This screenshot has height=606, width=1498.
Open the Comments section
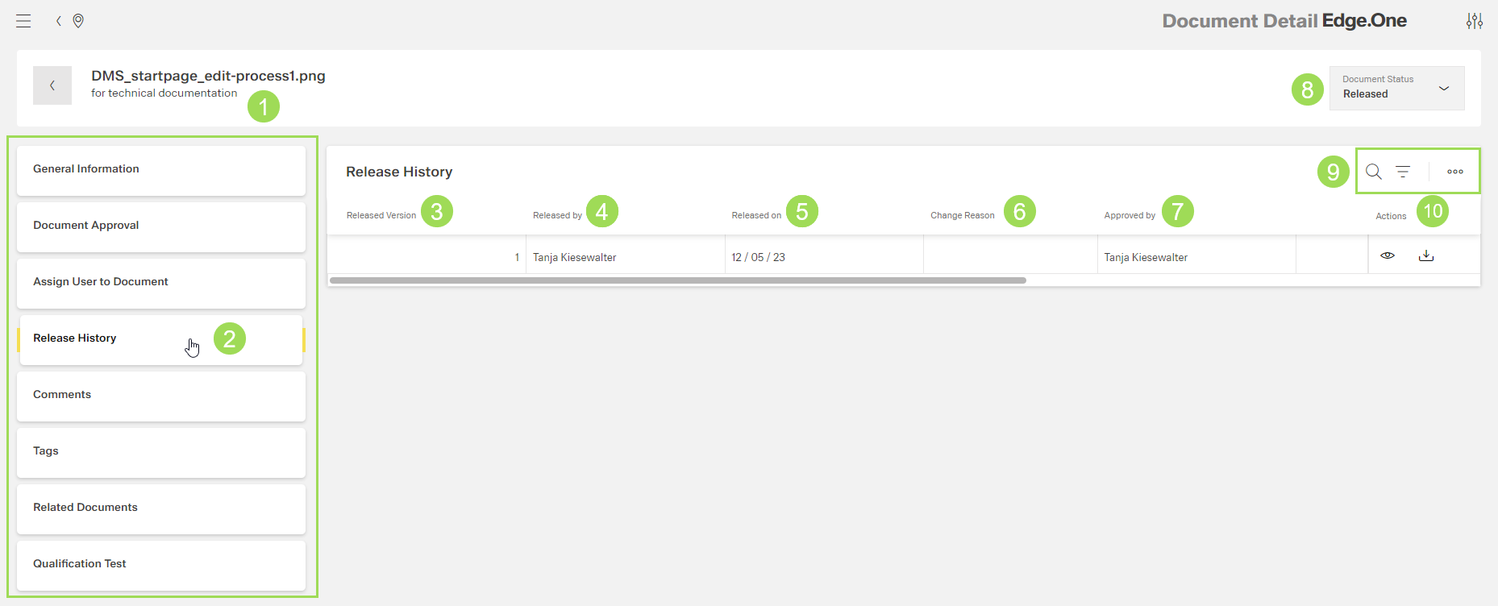(x=161, y=395)
